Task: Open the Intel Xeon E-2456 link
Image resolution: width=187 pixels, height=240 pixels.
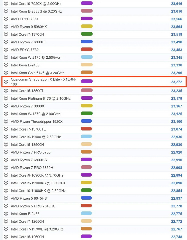Action: tap(25, 65)
